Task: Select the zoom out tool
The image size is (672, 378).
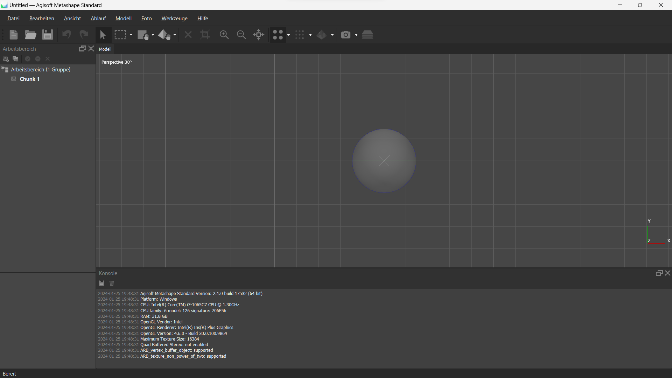Action: 241,35
